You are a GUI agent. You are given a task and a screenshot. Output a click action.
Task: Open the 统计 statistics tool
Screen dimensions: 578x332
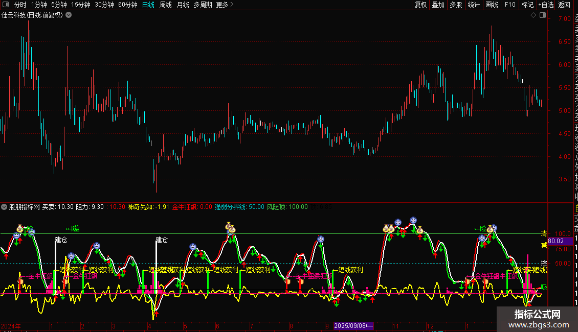[474, 5]
